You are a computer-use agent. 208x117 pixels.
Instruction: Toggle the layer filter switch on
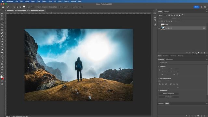coord(182,15)
